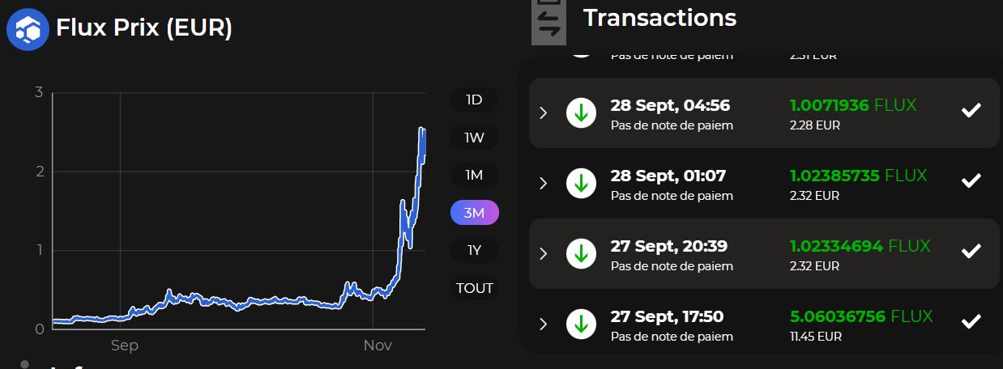
Task: Click the Transactions swap arrows icon
Action: [x=548, y=22]
